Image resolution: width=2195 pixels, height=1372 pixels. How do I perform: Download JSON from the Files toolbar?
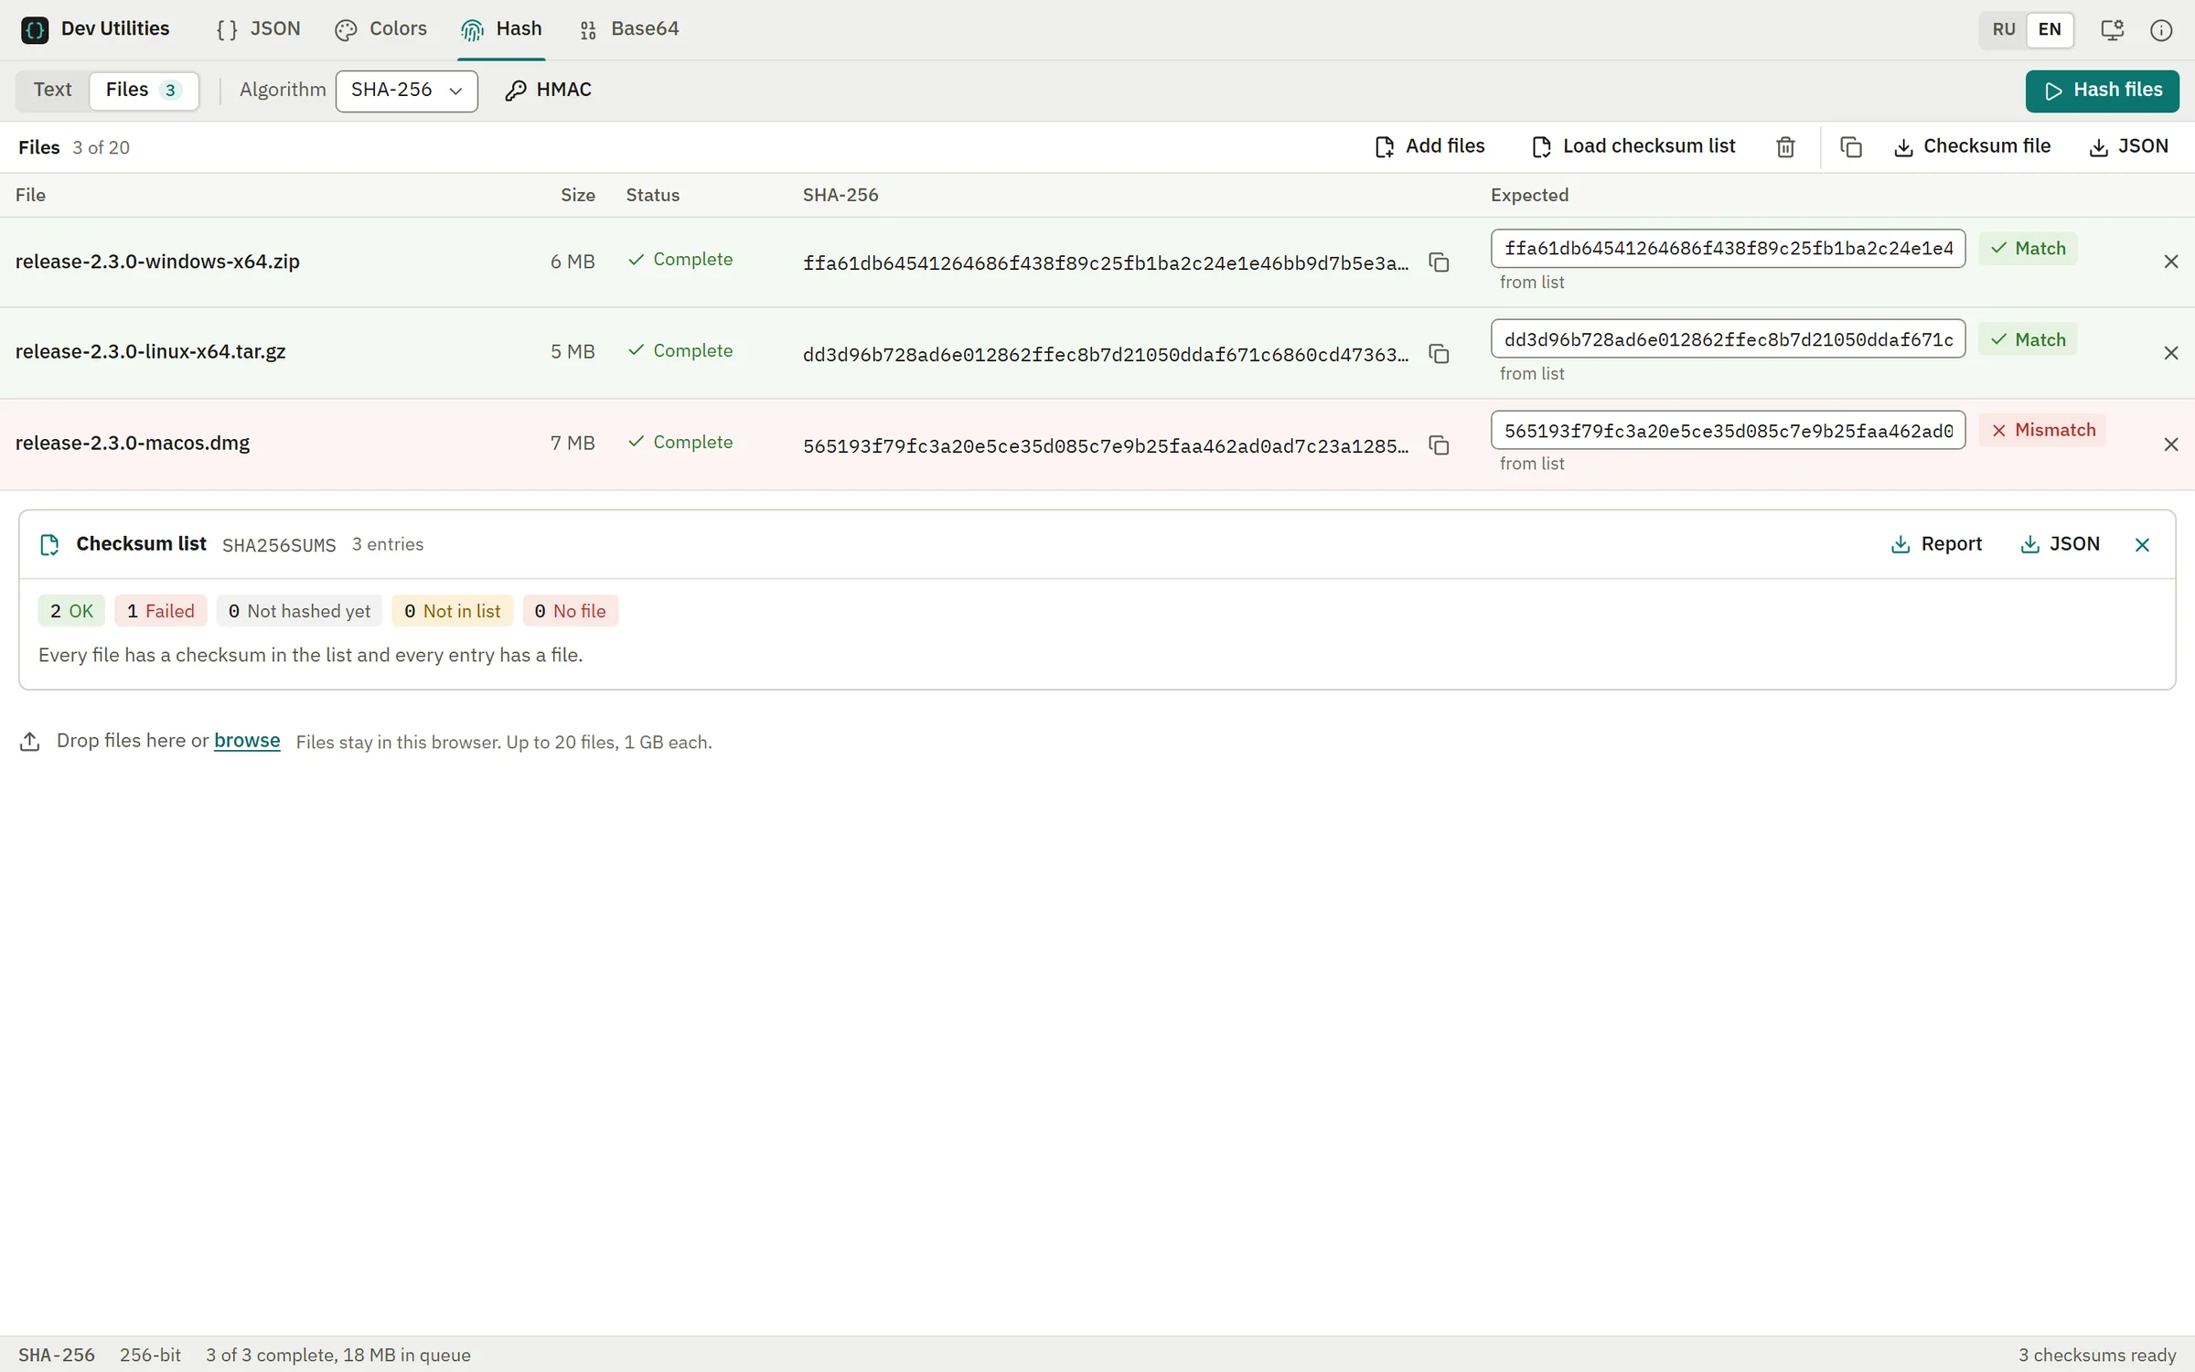pyautogui.click(x=2128, y=147)
